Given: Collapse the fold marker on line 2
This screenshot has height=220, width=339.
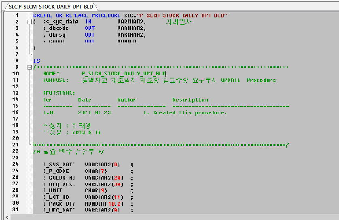Looking at the screenshot, I should (29, 22).
